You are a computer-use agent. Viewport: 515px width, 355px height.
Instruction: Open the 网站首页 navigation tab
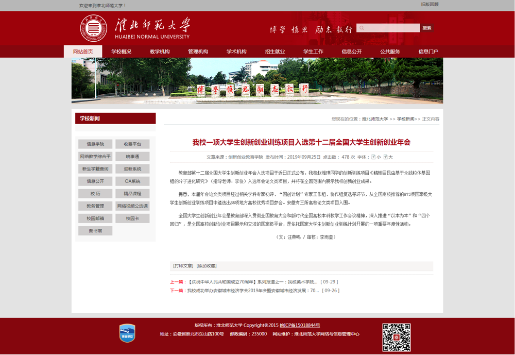point(83,52)
